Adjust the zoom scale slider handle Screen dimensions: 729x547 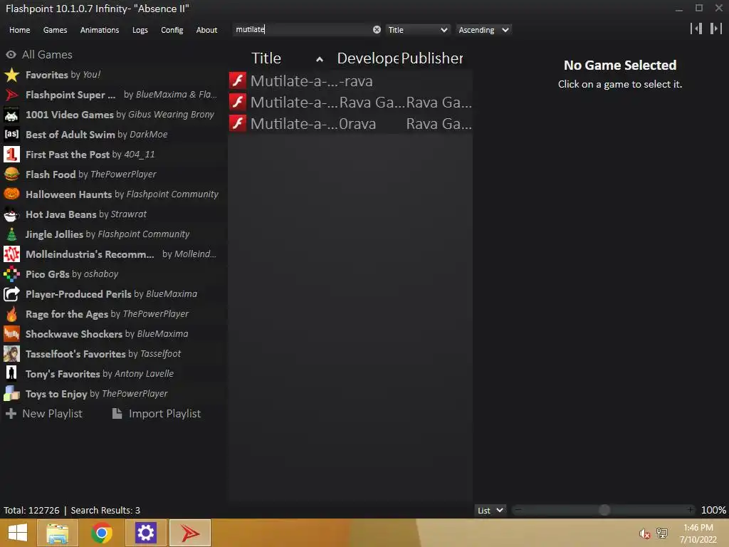pos(604,510)
